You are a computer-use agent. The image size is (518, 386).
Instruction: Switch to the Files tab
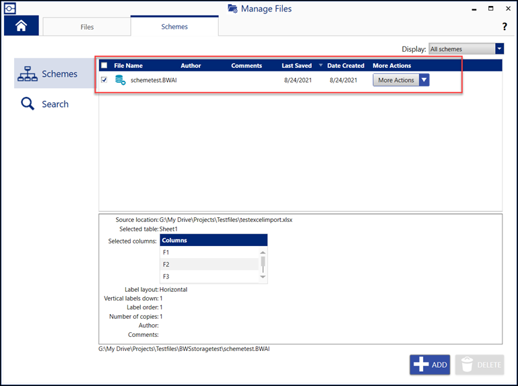pyautogui.click(x=87, y=27)
